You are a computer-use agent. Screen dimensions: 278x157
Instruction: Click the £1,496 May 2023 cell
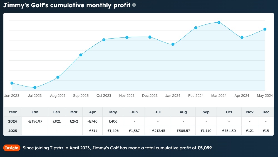point(113,131)
